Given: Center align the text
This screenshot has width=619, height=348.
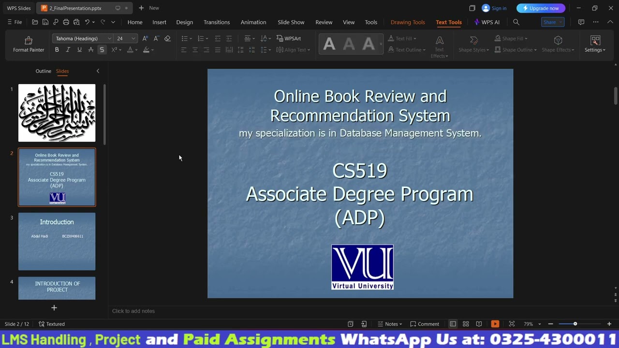Looking at the screenshot, I should coord(195,50).
